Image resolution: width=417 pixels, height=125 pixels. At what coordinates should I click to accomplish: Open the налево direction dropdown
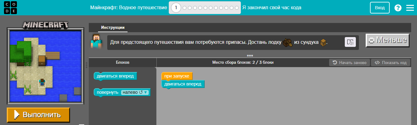135,92
